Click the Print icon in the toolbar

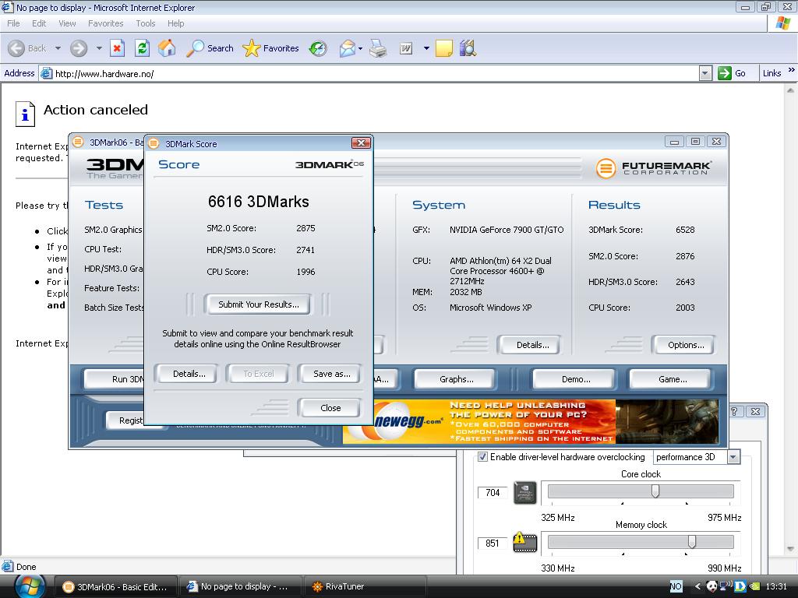coord(378,48)
